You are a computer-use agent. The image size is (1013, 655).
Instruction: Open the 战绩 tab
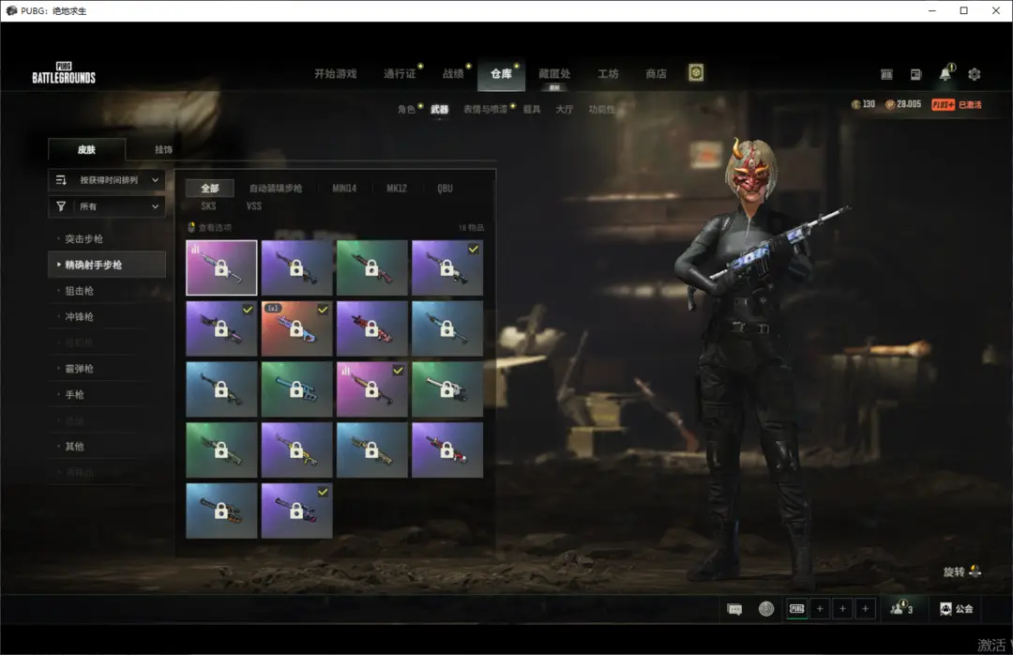pyautogui.click(x=453, y=74)
